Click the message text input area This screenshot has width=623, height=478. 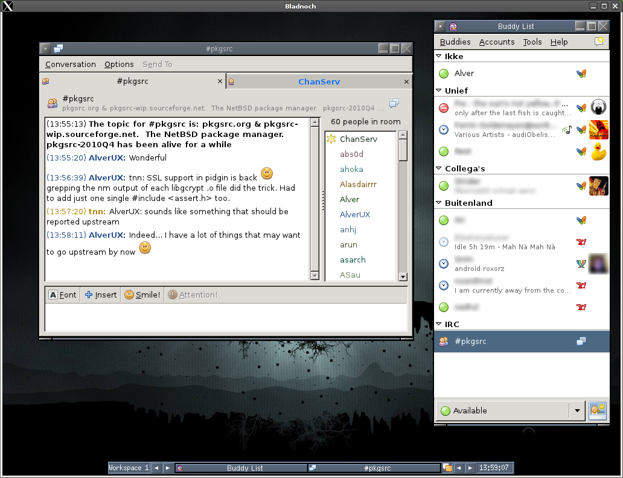[226, 317]
